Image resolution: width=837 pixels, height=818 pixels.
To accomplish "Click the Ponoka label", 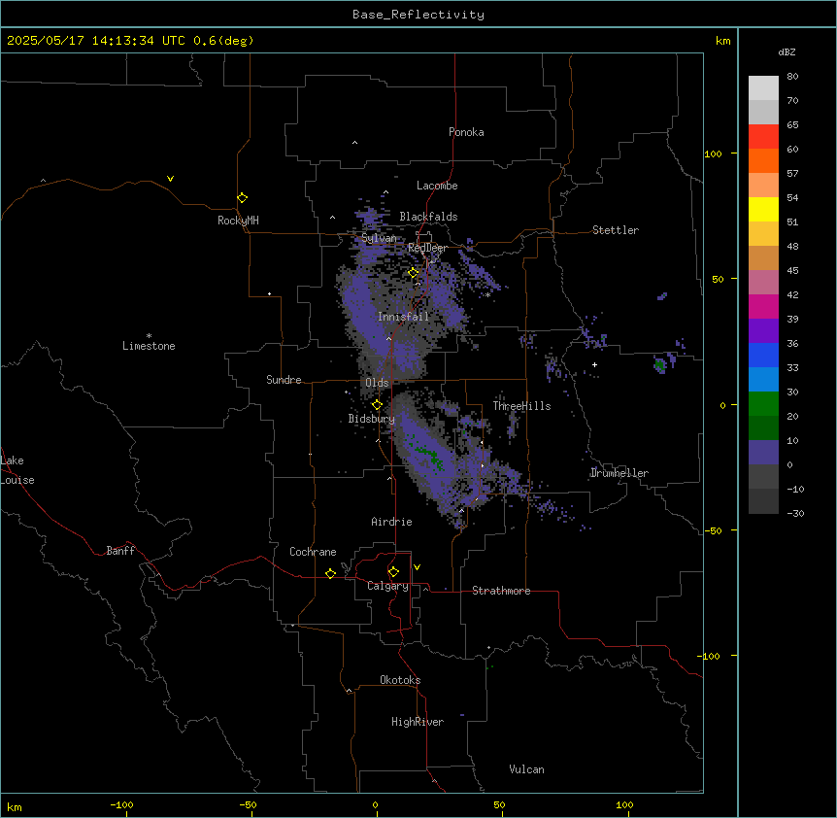I will tap(466, 132).
